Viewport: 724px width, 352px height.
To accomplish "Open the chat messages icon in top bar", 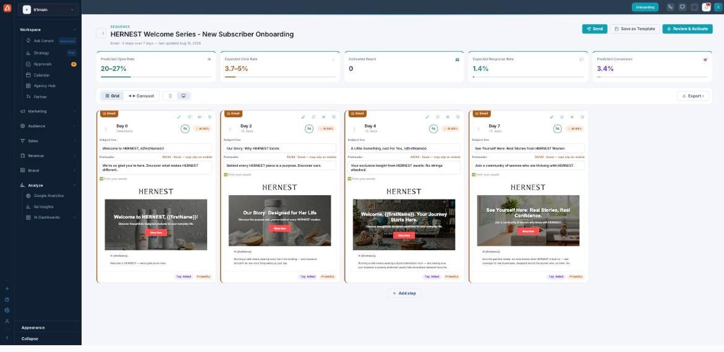I will point(683,7).
